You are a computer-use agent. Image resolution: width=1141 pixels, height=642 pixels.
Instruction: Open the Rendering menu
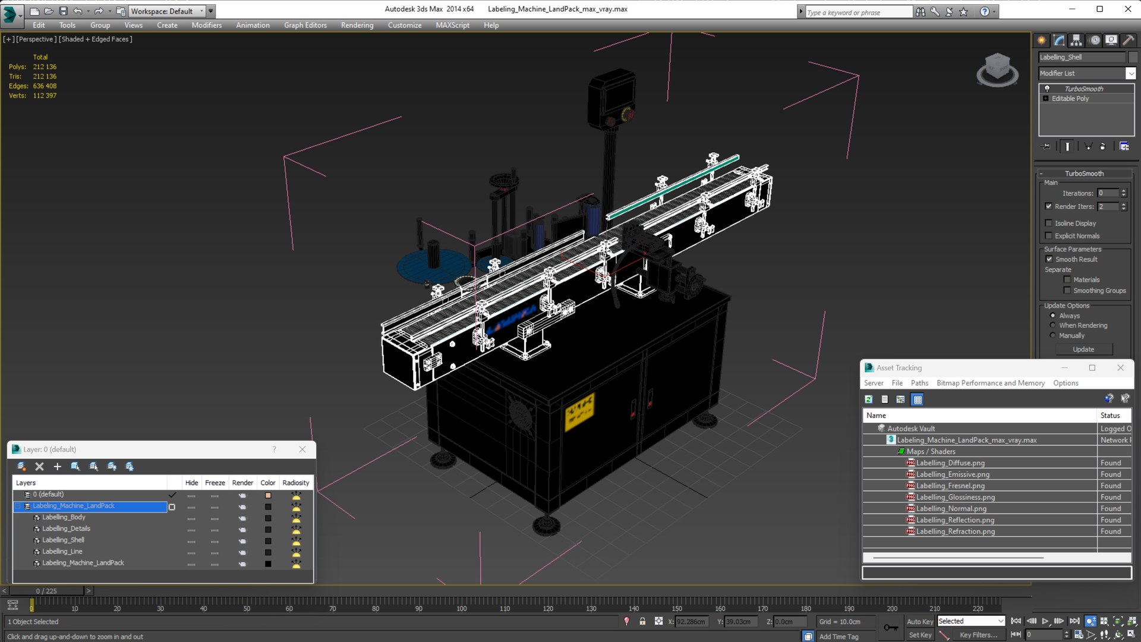click(357, 25)
